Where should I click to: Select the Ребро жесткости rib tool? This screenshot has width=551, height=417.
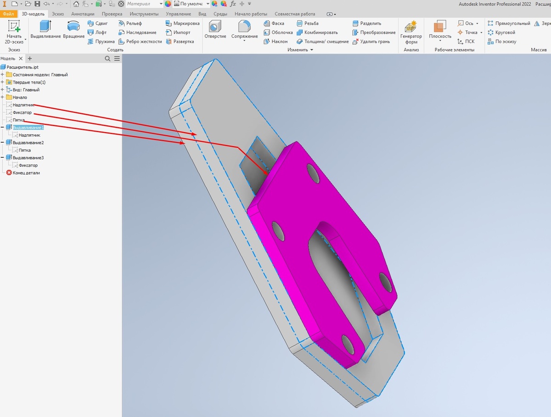[140, 41]
